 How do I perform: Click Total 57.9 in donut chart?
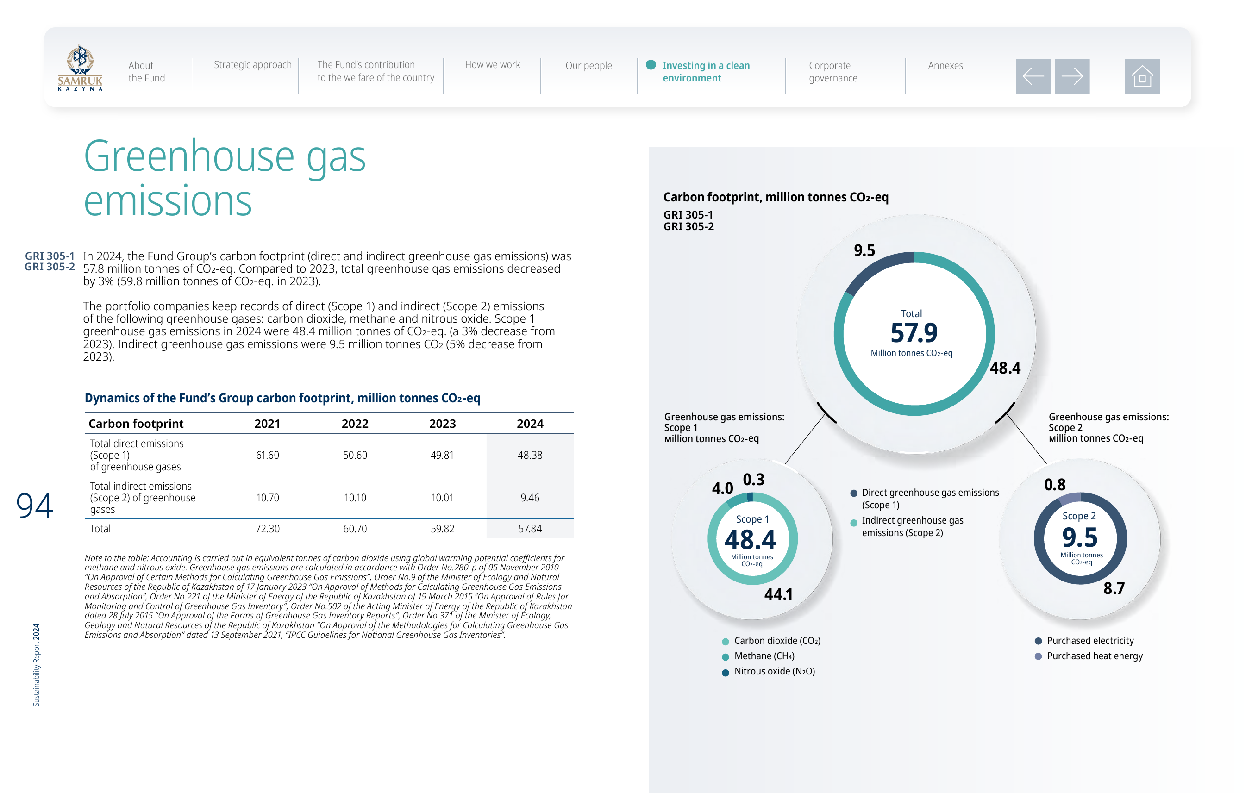(x=913, y=332)
